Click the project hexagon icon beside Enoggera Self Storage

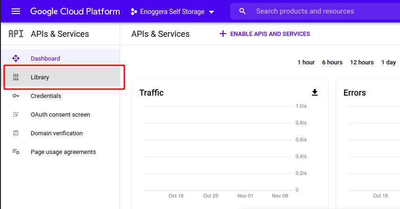point(134,12)
